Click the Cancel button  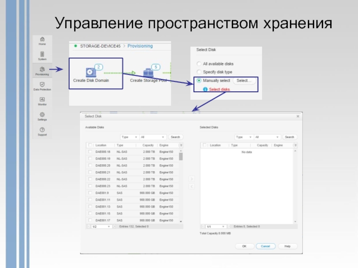coord(265,246)
